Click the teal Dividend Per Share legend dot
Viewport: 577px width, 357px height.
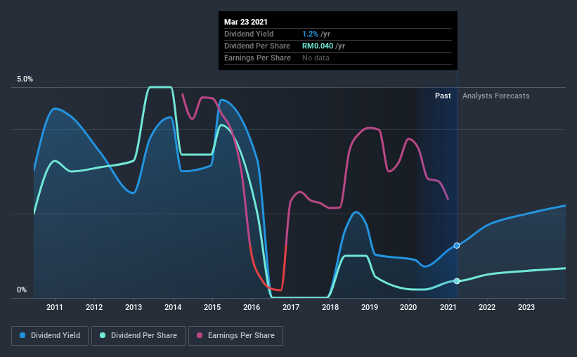tap(103, 335)
